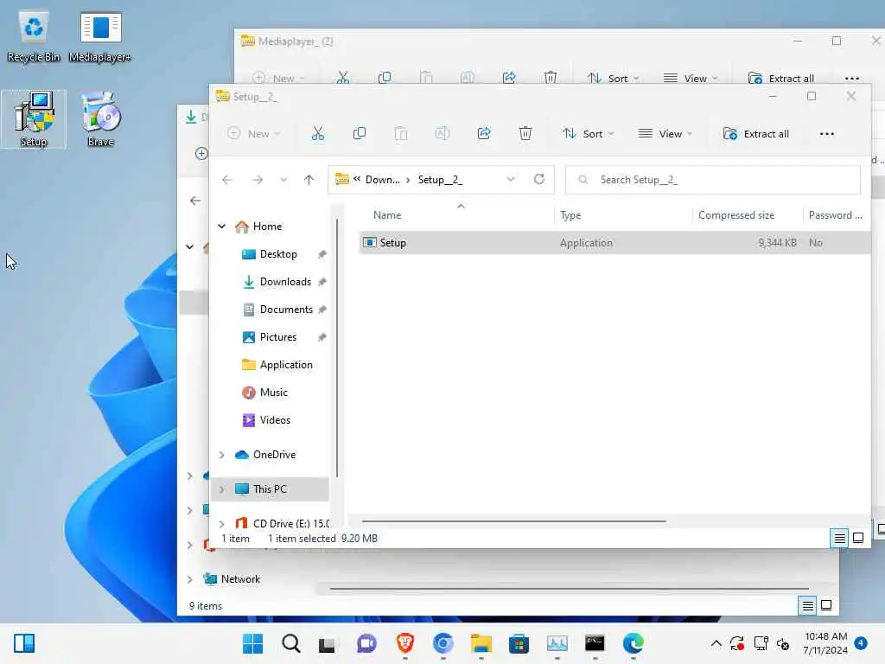Click the Copy icon in Setup__2_ toolbar
This screenshot has width=885, height=664.
pyautogui.click(x=359, y=134)
